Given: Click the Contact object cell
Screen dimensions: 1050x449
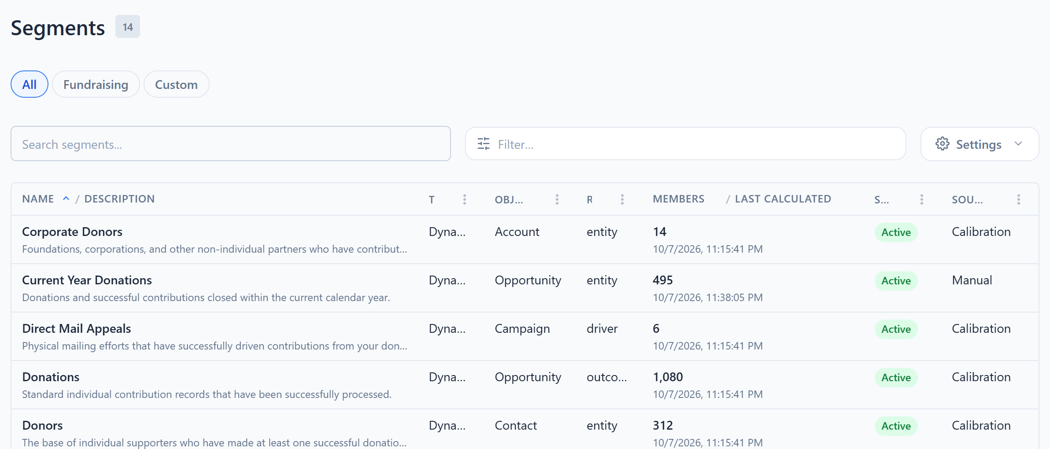Looking at the screenshot, I should pyautogui.click(x=515, y=425).
